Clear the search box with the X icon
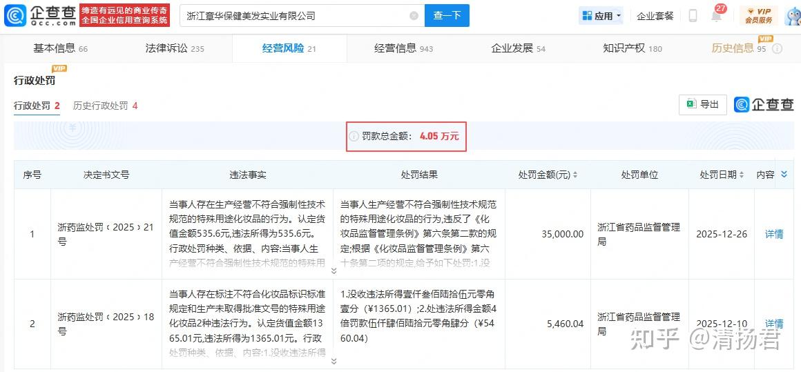 coord(414,16)
